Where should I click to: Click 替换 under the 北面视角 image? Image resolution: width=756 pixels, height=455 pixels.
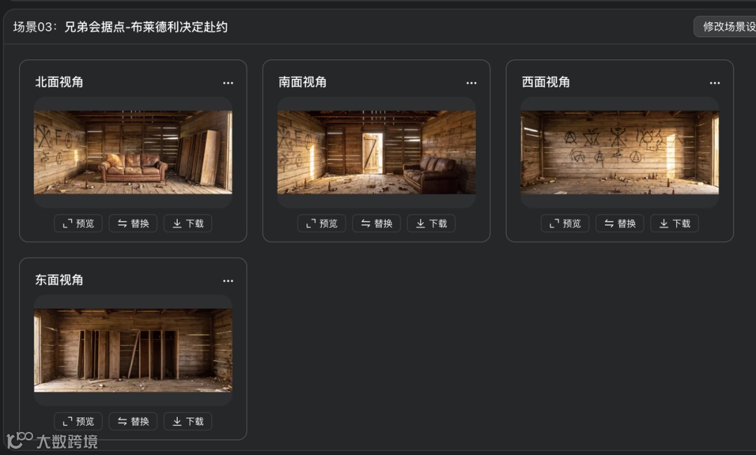(x=133, y=224)
